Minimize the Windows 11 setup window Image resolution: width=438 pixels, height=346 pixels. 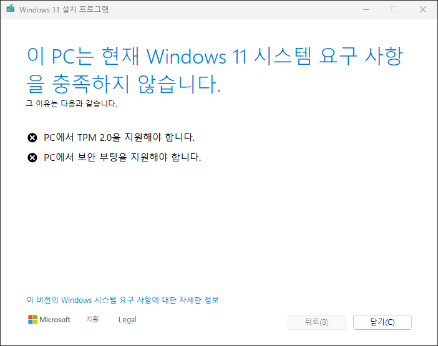click(366, 9)
